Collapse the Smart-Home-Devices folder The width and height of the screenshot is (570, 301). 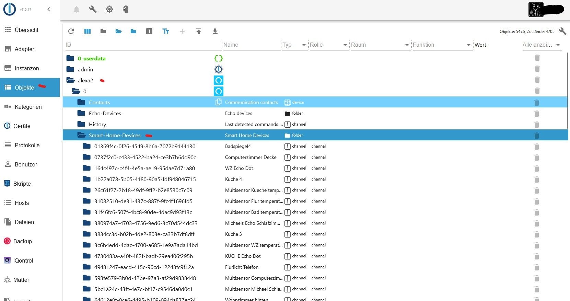click(x=81, y=135)
